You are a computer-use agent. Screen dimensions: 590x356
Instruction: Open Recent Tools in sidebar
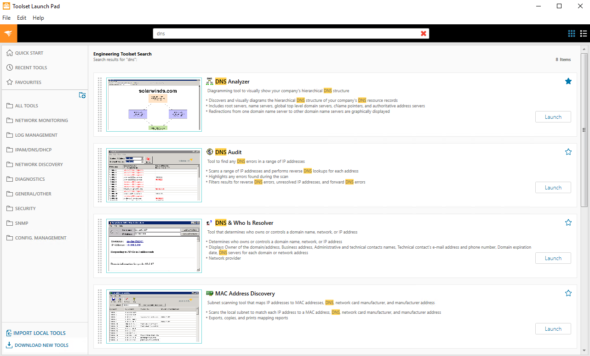click(x=31, y=68)
